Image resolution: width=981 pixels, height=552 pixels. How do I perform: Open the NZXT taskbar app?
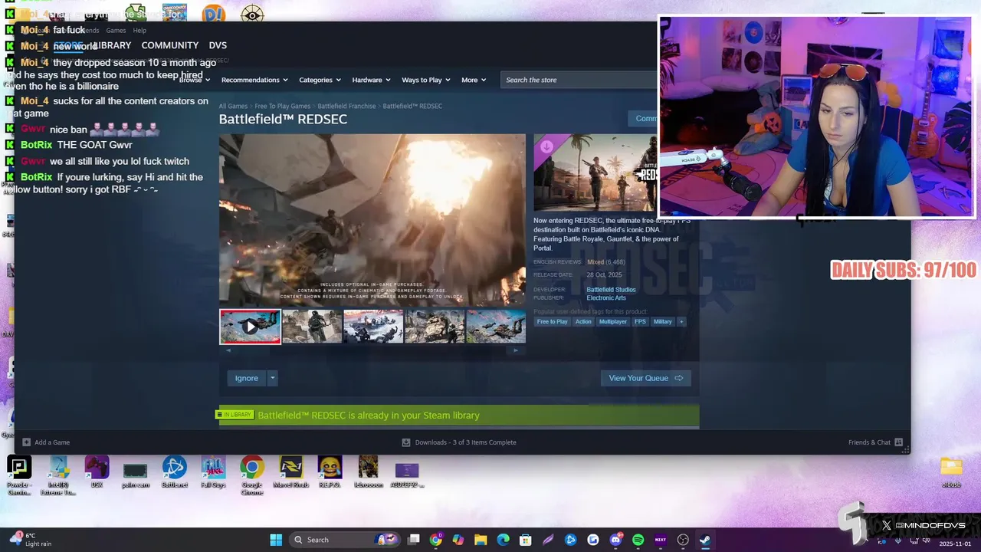coord(661,540)
